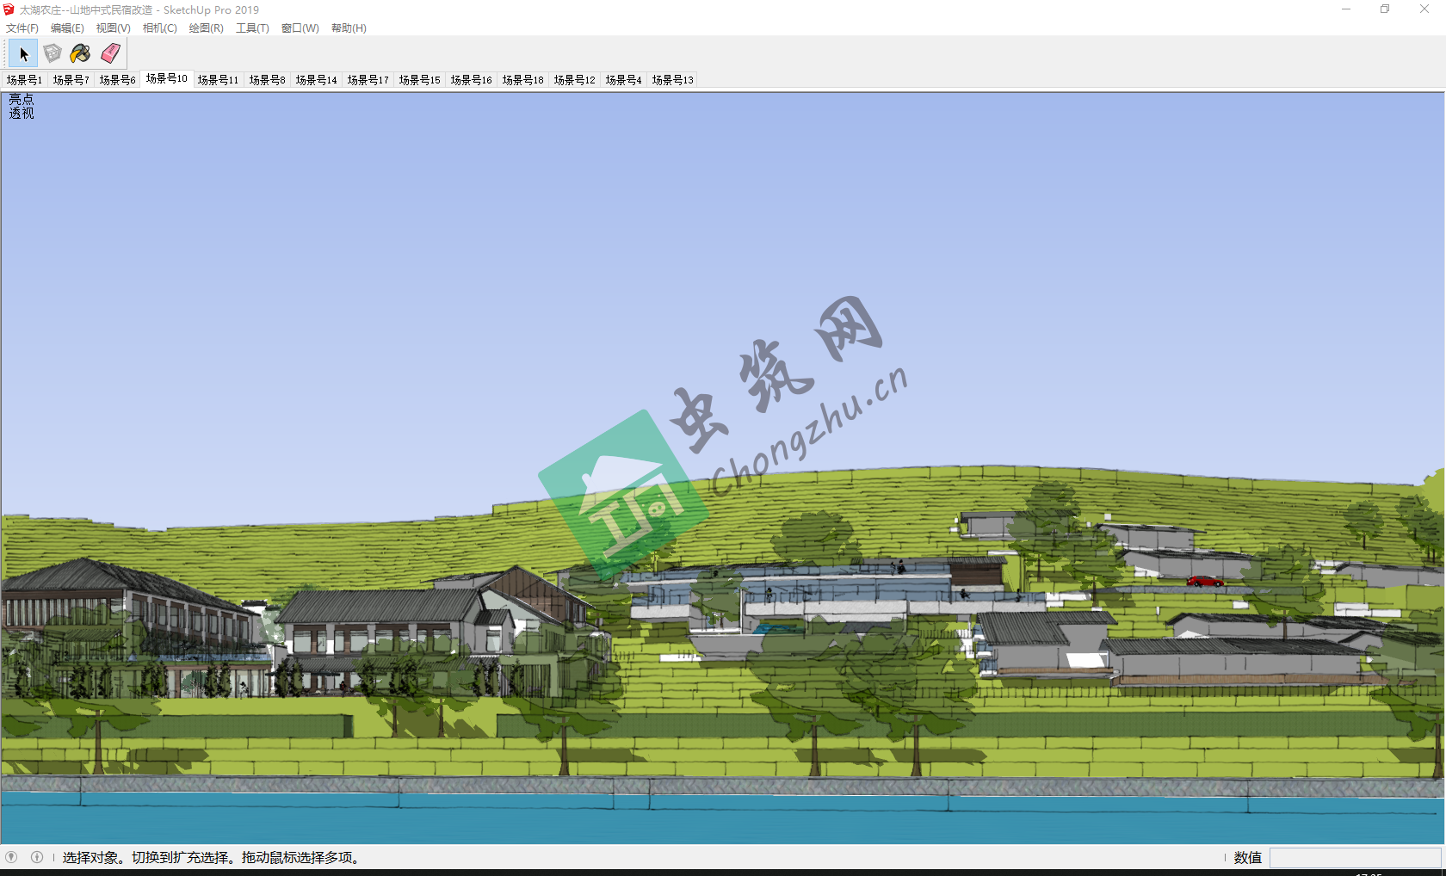Screen dimensions: 1446x876
Task: Click the geolocation icon in status bar
Action: [11, 857]
